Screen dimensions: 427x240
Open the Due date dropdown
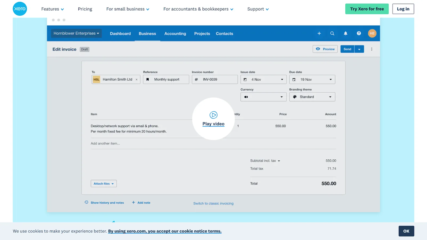click(x=312, y=80)
